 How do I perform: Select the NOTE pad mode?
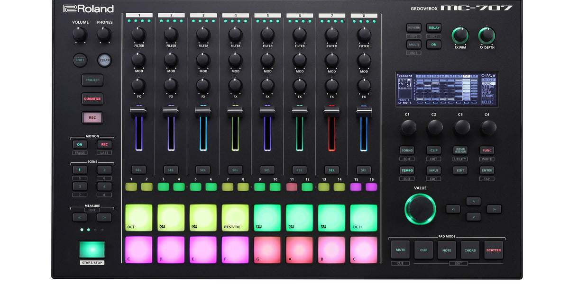[447, 250]
